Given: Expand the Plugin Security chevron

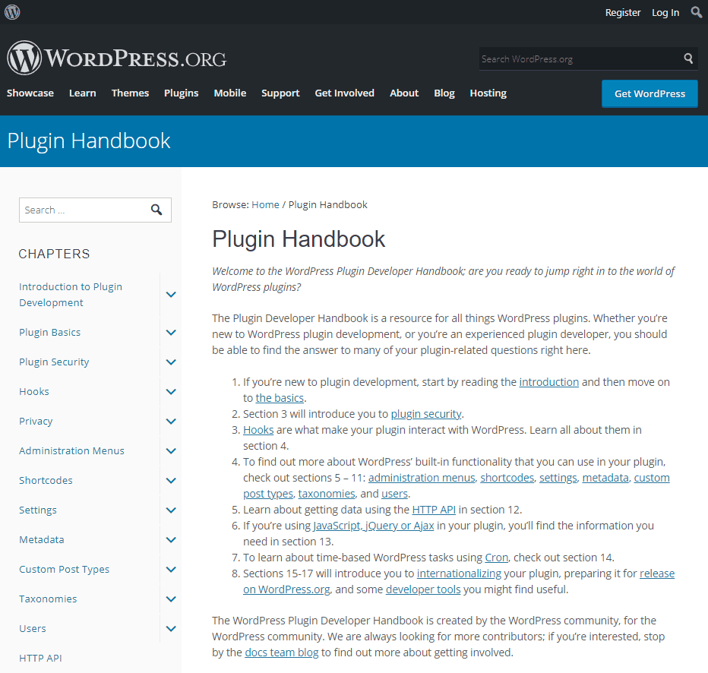Looking at the screenshot, I should [171, 362].
